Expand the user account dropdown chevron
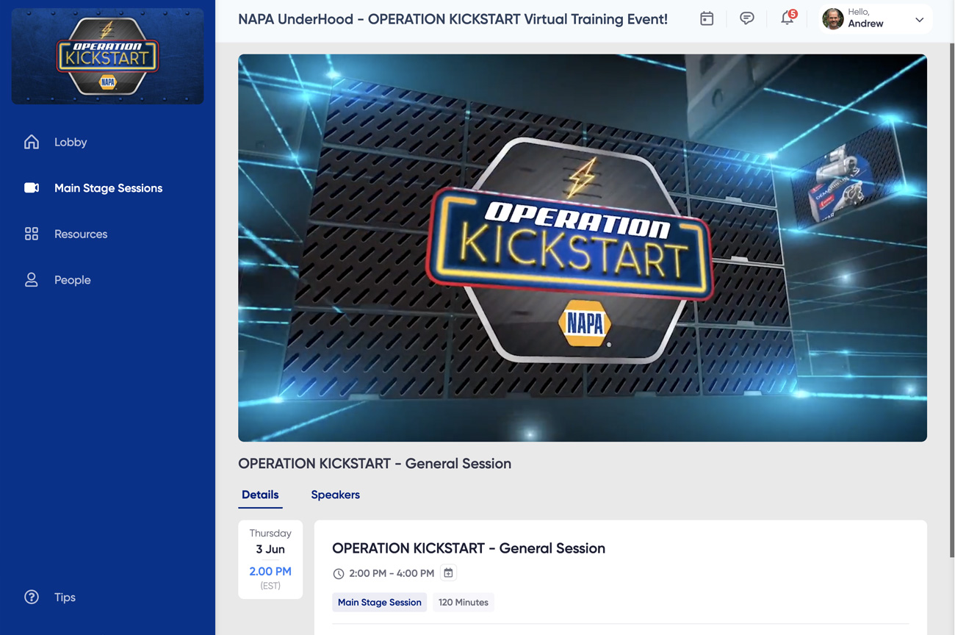 click(x=919, y=20)
